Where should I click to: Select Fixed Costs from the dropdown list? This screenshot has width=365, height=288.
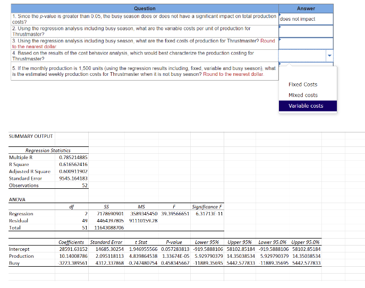click(303, 84)
